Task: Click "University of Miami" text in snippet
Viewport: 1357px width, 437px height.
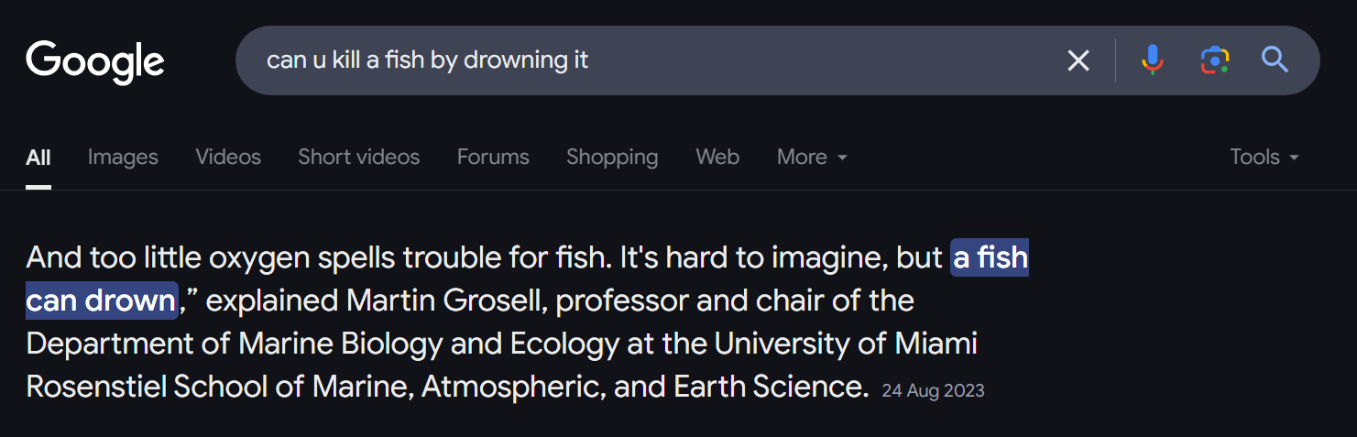Action: (846, 344)
